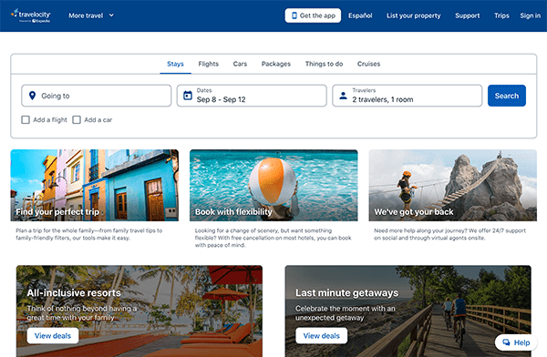Open the Travelers 2 travelers, 1 room selector
The image size is (547, 357).
click(408, 96)
